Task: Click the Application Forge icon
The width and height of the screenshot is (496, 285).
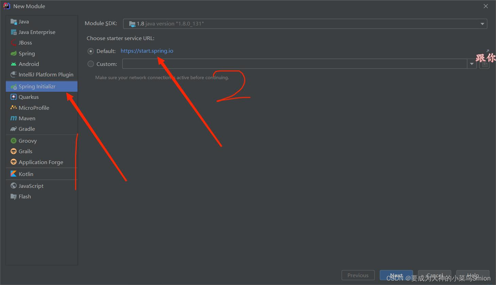Action: point(14,162)
